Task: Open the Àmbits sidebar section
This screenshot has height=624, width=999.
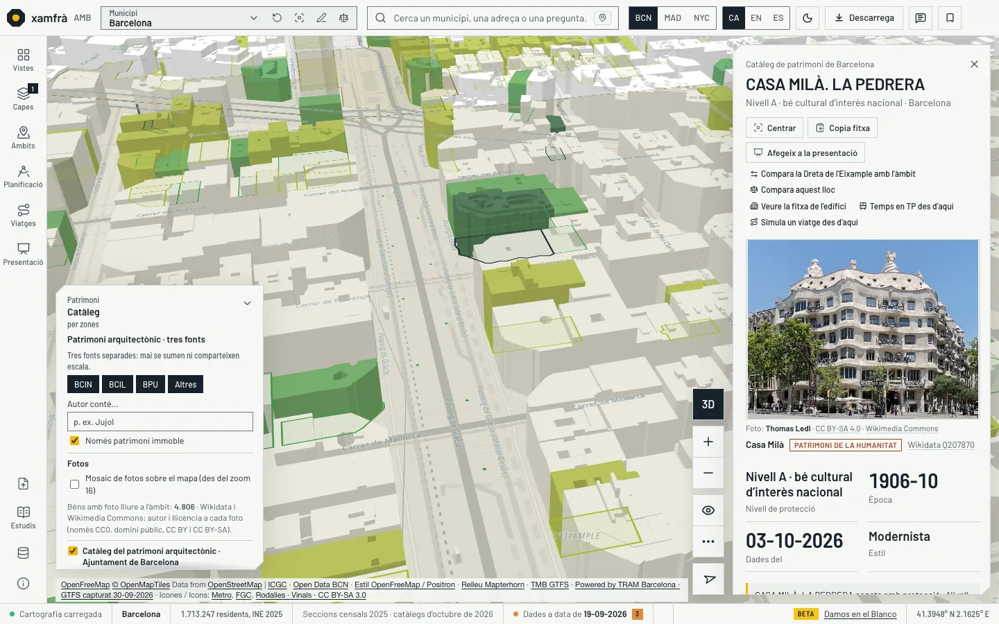Action: coord(23,137)
